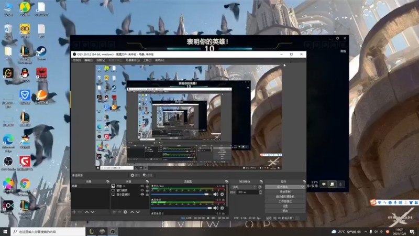Click Exit button in OBS Controls

[285, 211]
